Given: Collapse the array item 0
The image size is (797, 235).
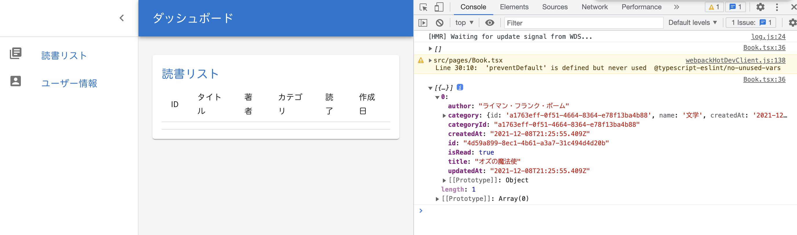Looking at the screenshot, I should [437, 97].
